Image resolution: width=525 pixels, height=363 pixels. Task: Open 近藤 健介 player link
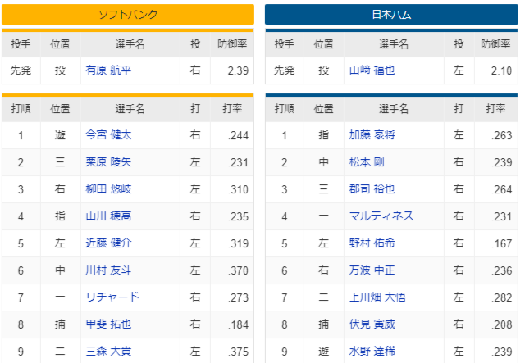pyautogui.click(x=108, y=243)
